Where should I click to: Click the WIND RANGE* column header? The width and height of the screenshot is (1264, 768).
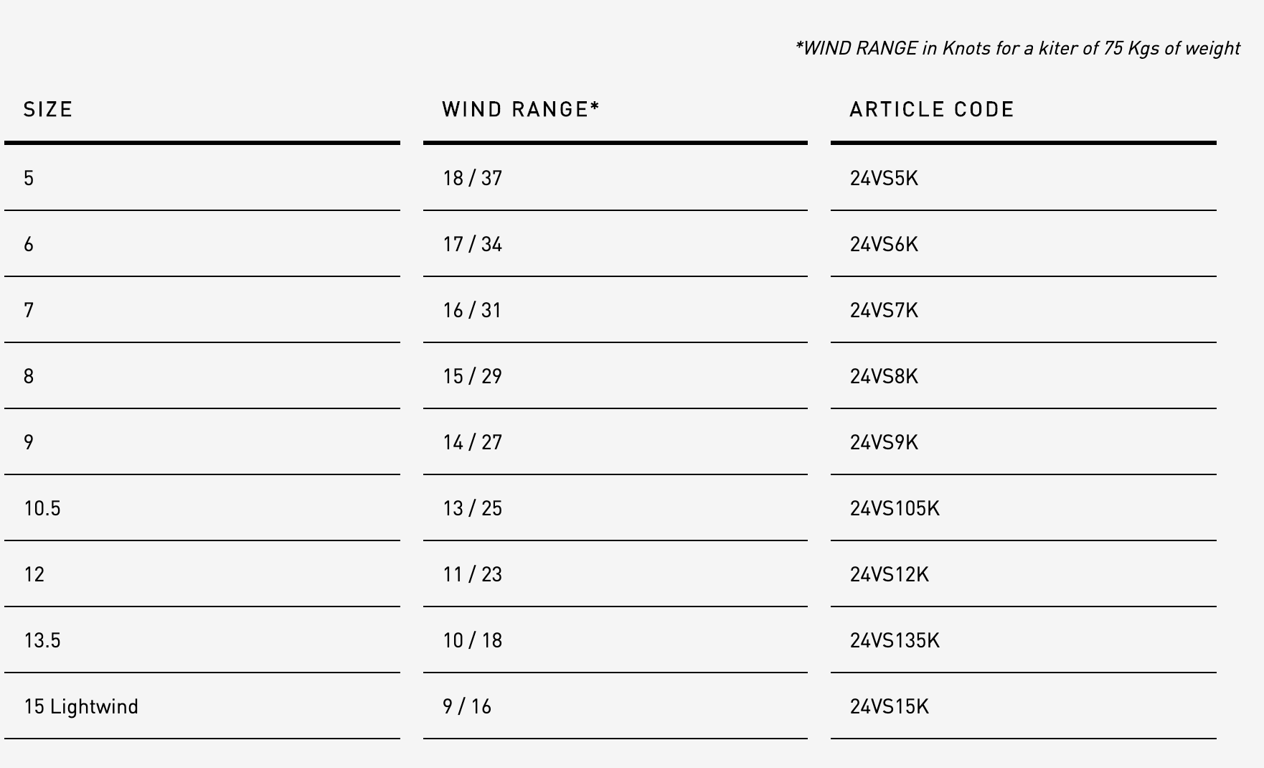click(x=520, y=110)
